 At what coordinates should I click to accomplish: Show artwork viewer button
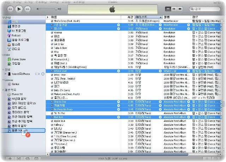[x=36, y=159]
